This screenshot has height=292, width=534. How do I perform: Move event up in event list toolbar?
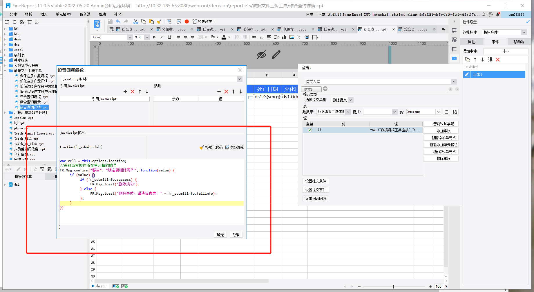[475, 60]
